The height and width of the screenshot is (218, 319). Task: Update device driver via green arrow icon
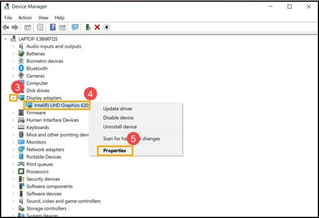point(88,27)
